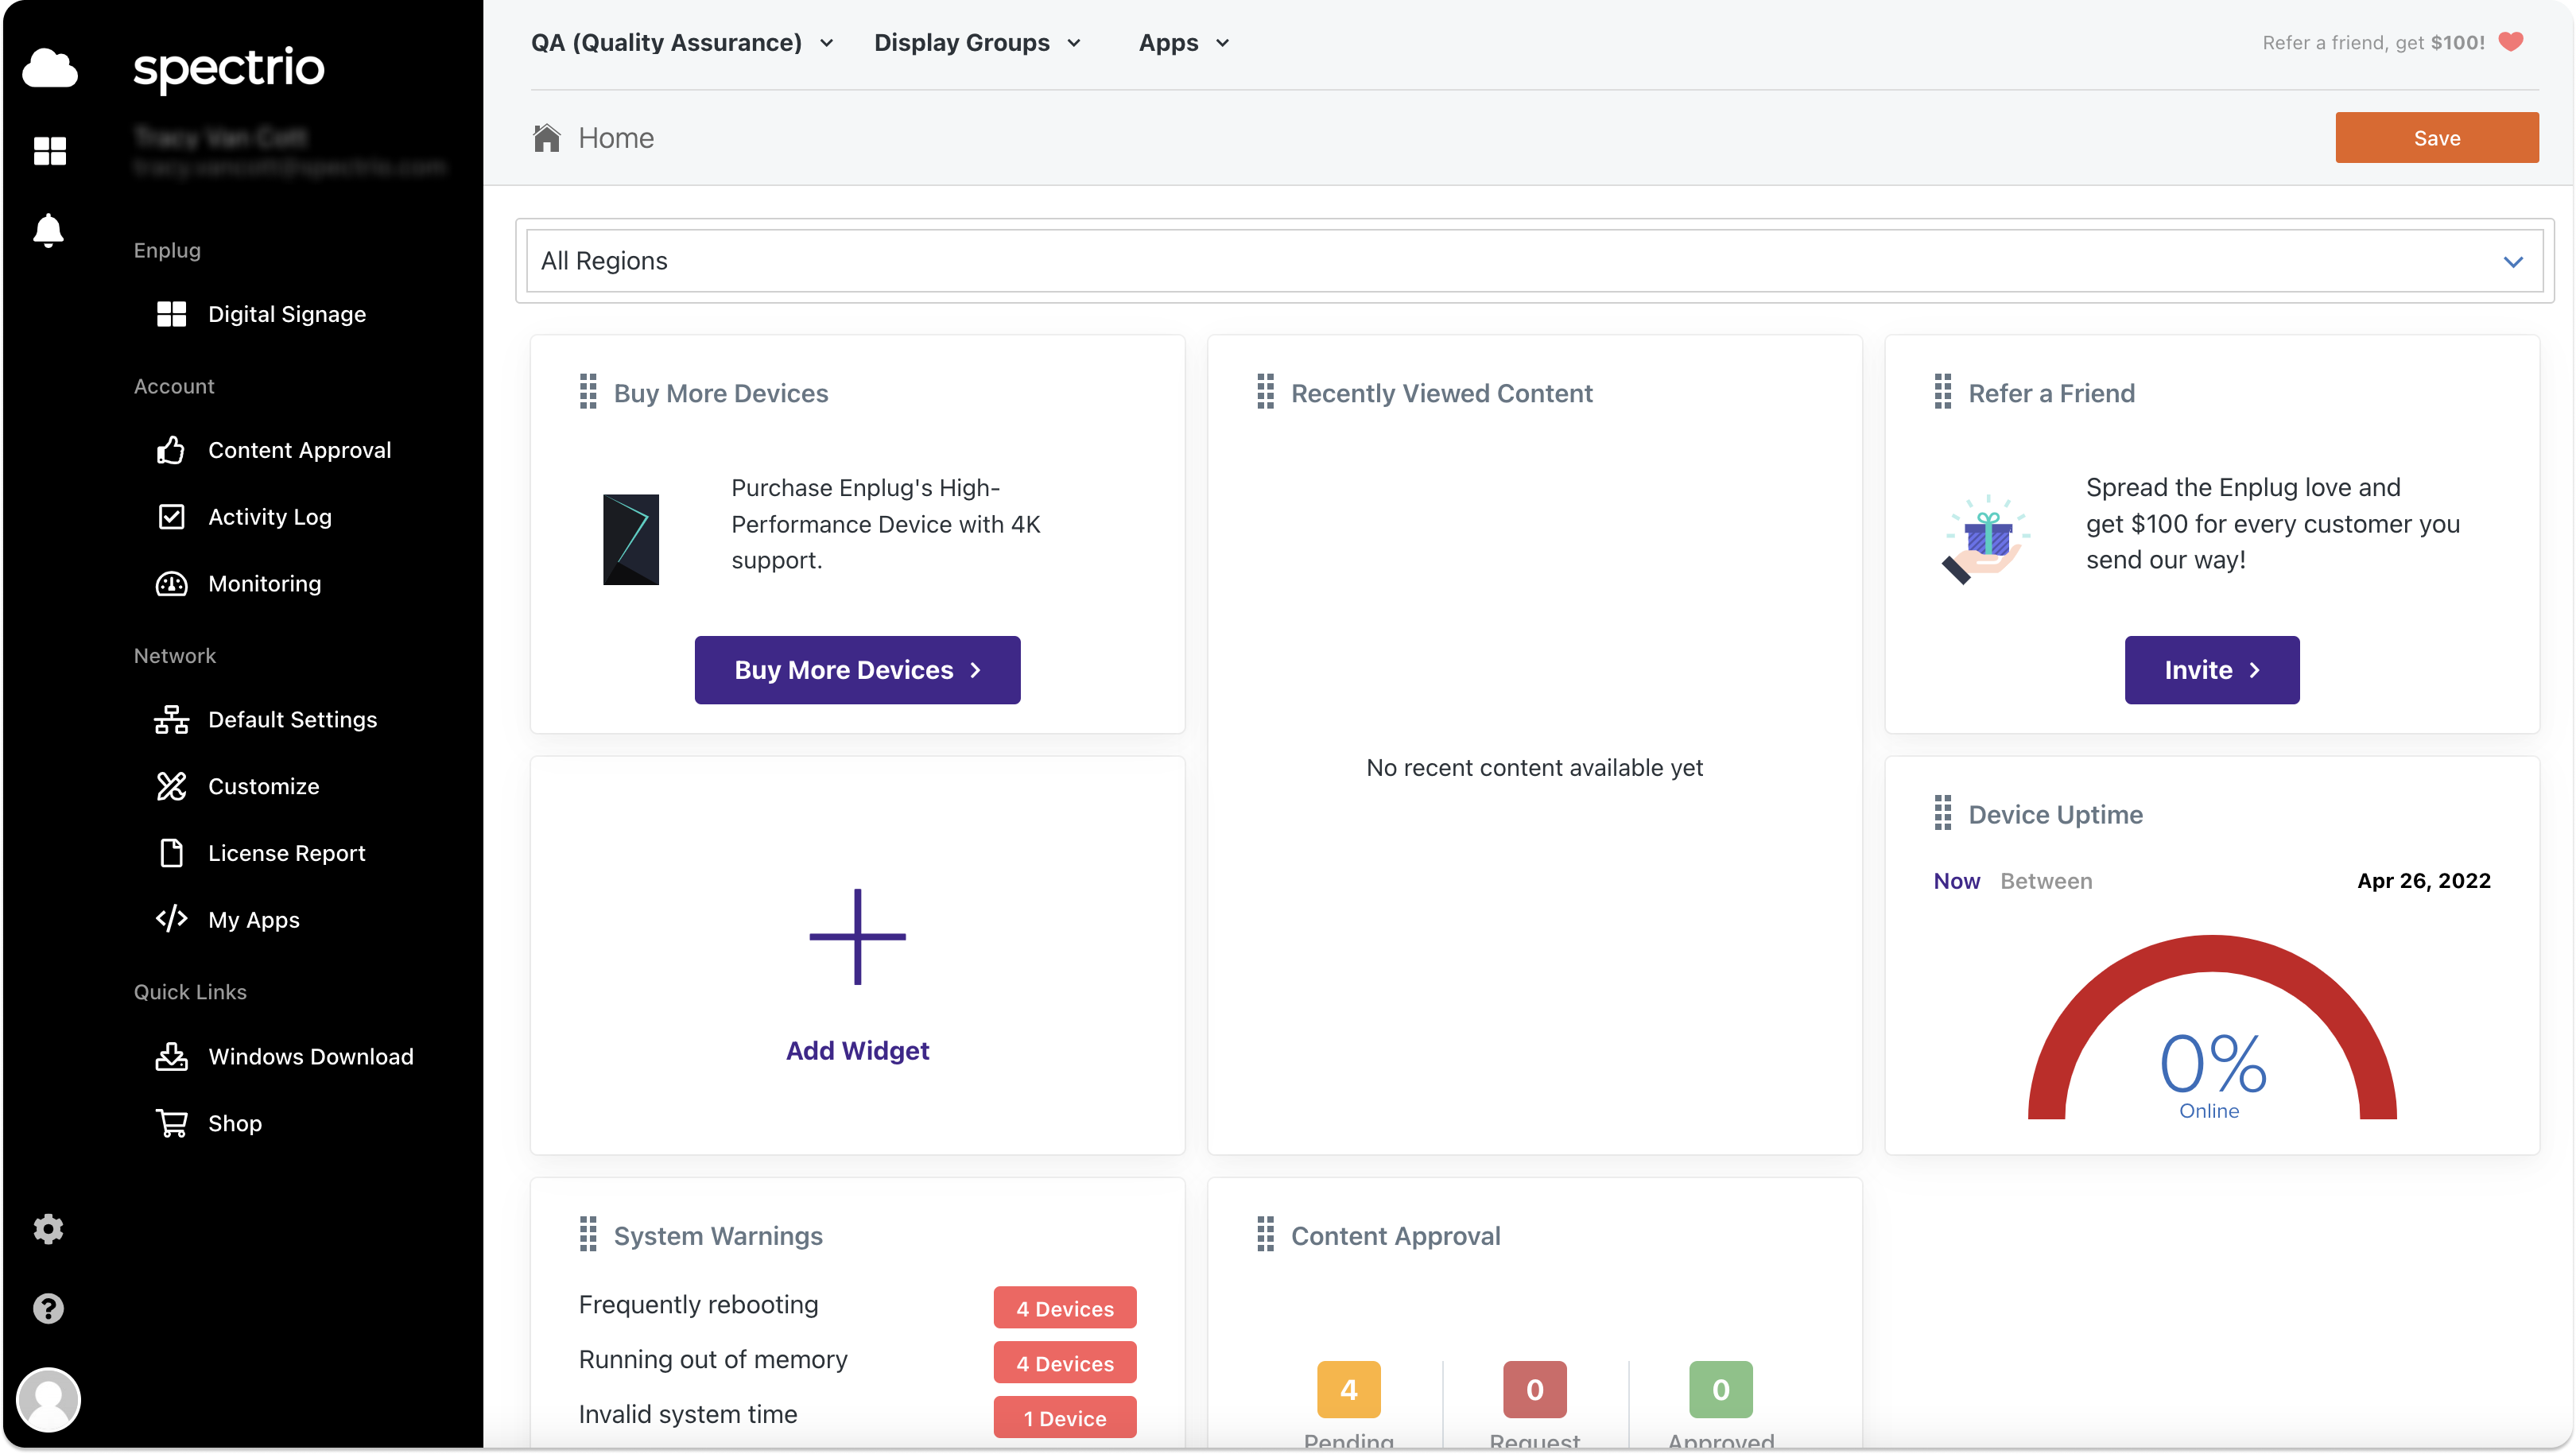Viewport: 2576px width, 1454px height.
Task: Click the Invite button
Action: (2211, 670)
